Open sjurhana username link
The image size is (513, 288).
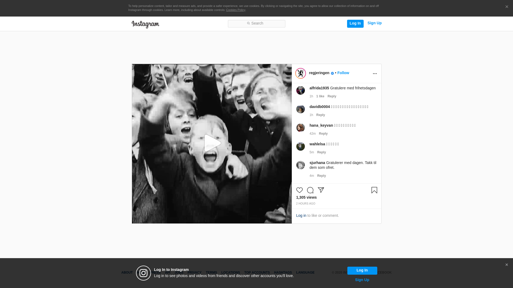tap(317, 163)
